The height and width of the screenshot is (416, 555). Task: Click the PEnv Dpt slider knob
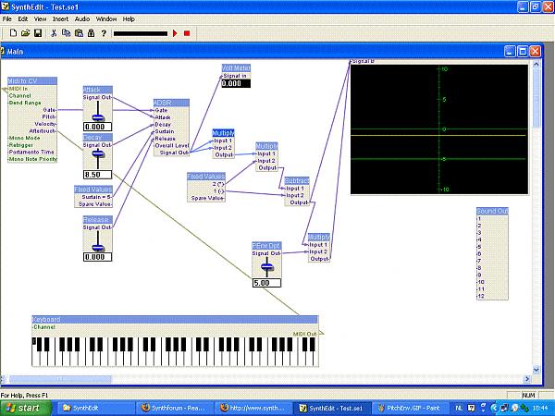pos(267,267)
